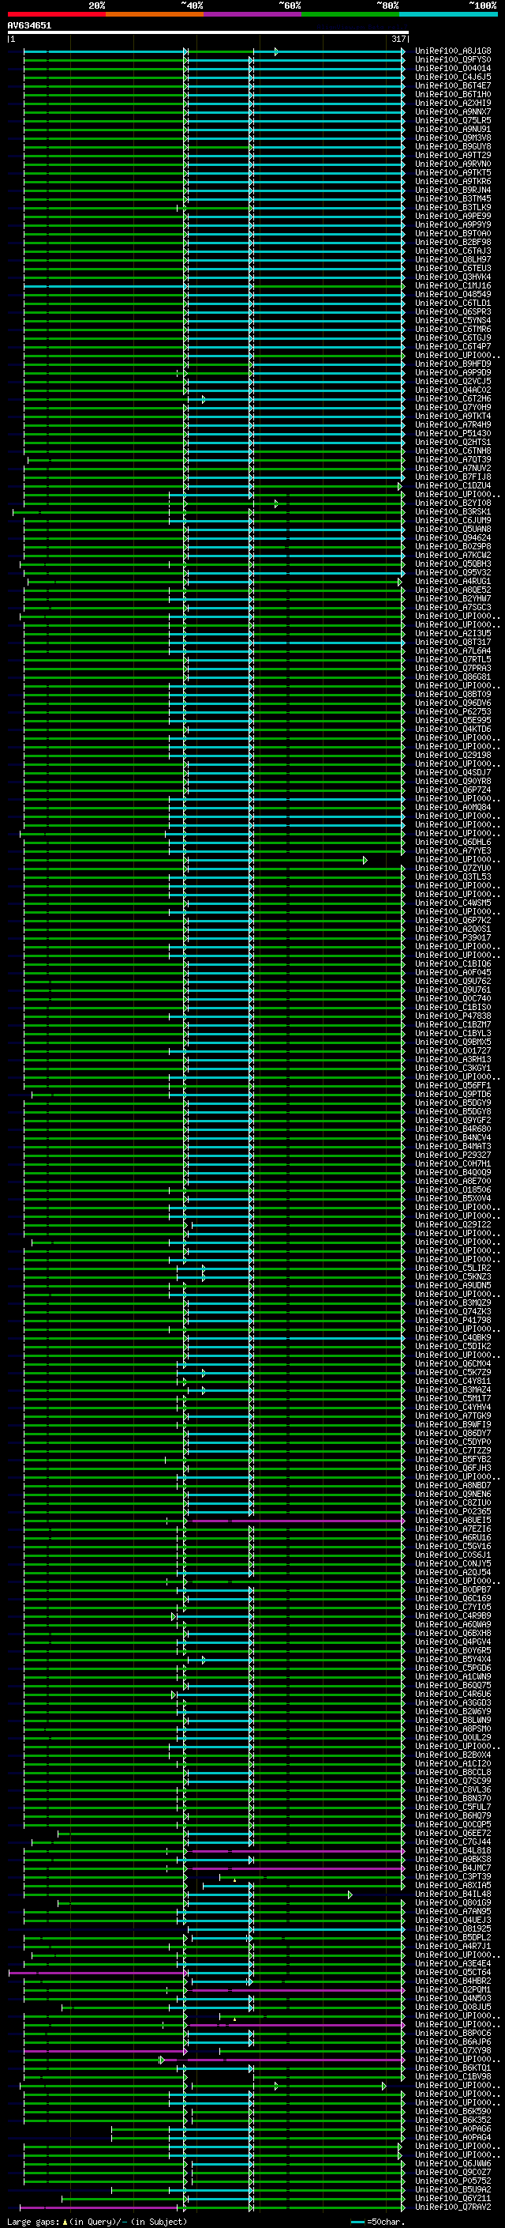The width and height of the screenshot is (505, 2228).
Task: Open hit UniRef100_A8J1G8
Action: [x=453, y=51]
